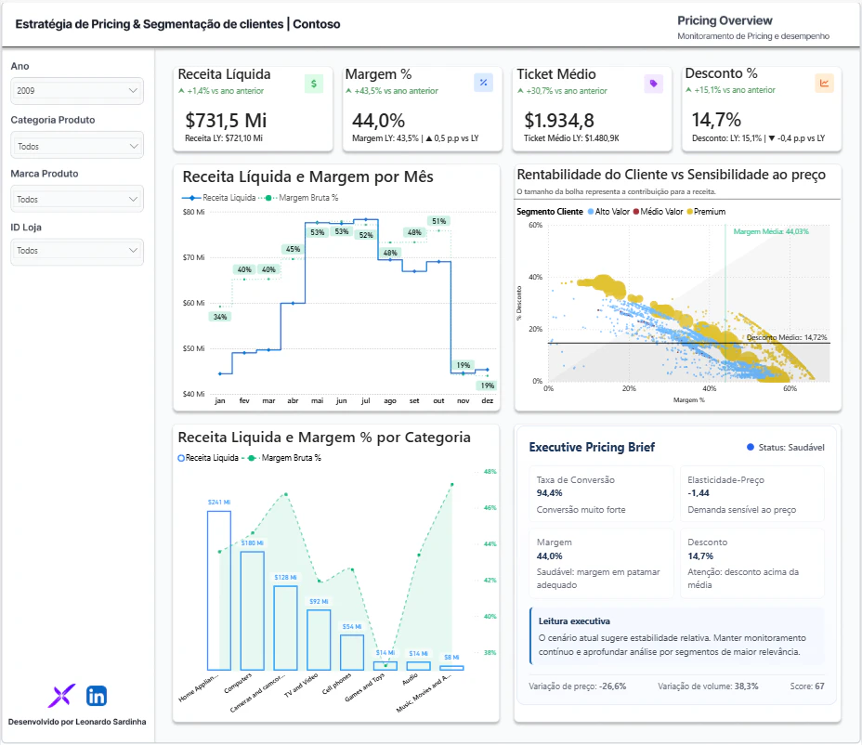Click the Executive Pricing Brief heading
This screenshot has width=862, height=745.
tap(592, 447)
